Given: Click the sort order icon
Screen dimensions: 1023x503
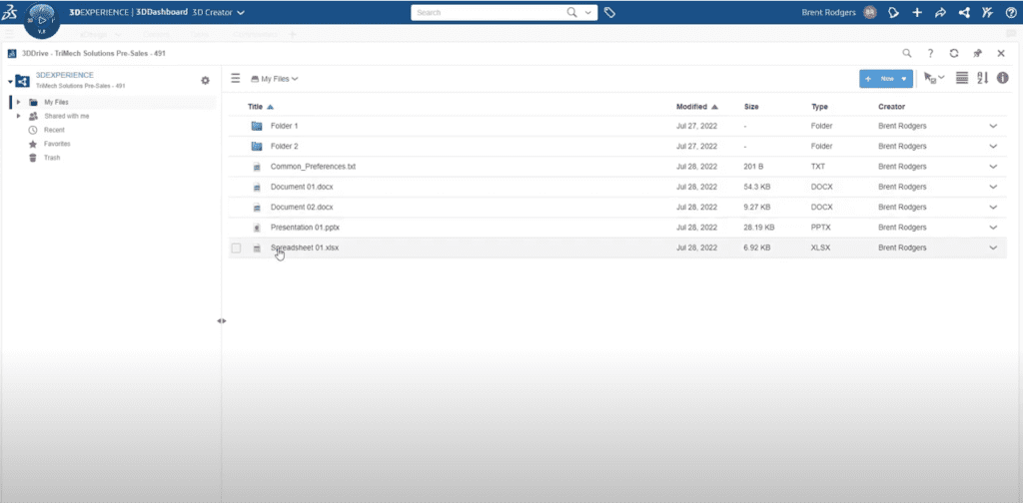Looking at the screenshot, I should tap(983, 78).
